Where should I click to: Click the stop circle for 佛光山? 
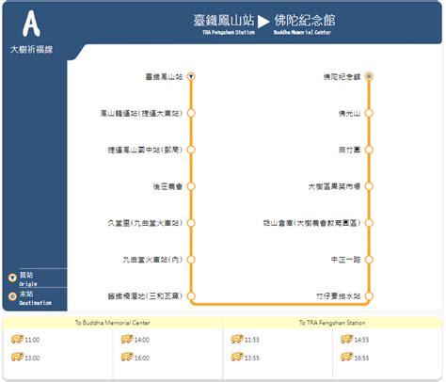pyautogui.click(x=369, y=113)
